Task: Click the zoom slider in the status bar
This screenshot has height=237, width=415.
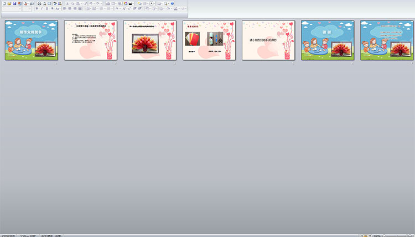Action: click(x=397, y=236)
